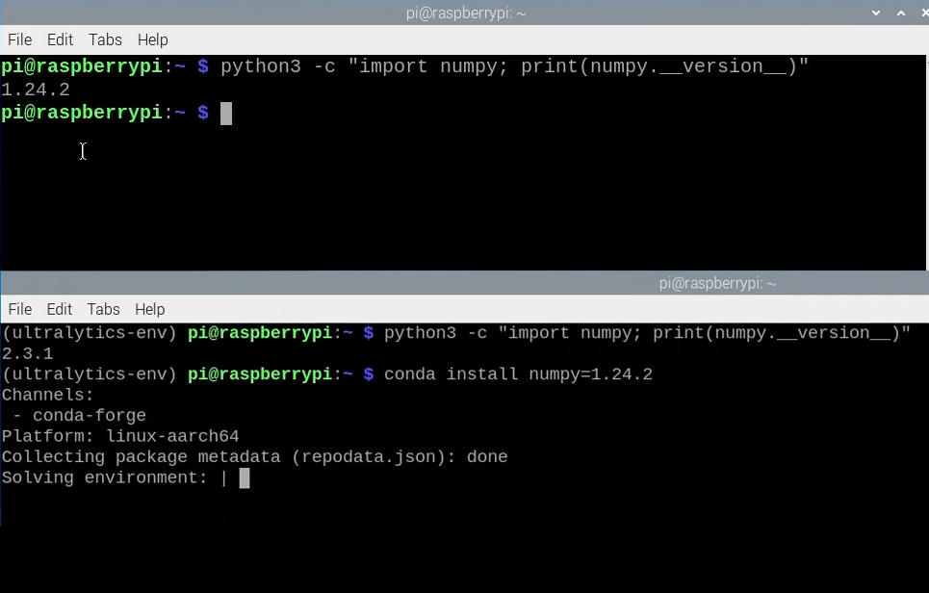The height and width of the screenshot is (593, 929).
Task: Click the pi@raspberrypi title bar of bottom terminal
Action: tap(717, 282)
